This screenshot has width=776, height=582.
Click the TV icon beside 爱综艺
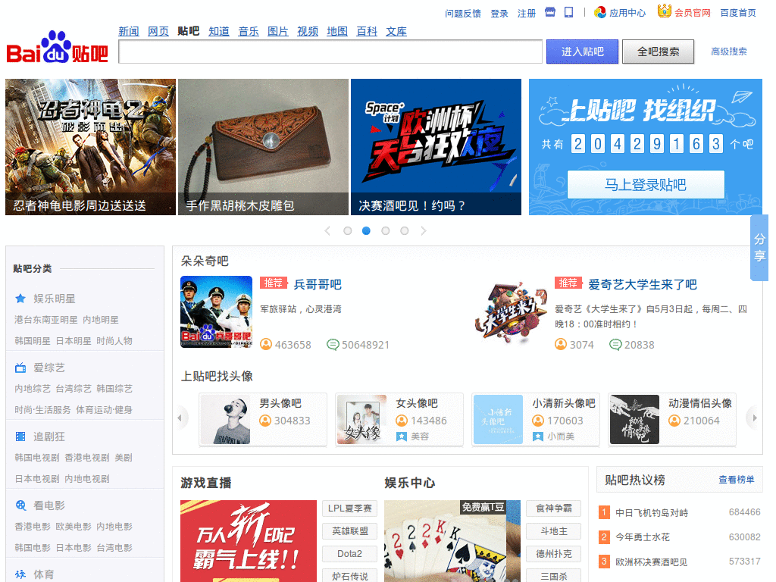pos(20,368)
